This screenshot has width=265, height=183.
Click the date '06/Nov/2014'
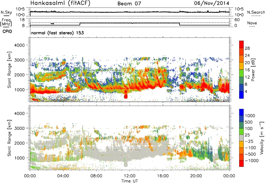tap(212, 3)
